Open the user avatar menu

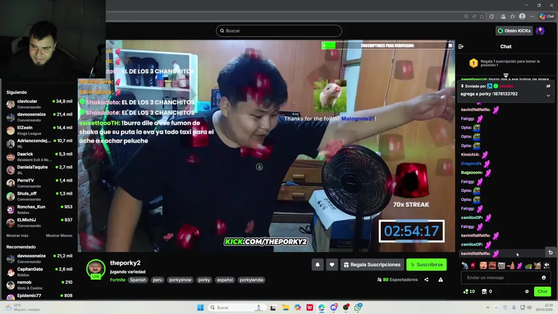pyautogui.click(x=540, y=31)
